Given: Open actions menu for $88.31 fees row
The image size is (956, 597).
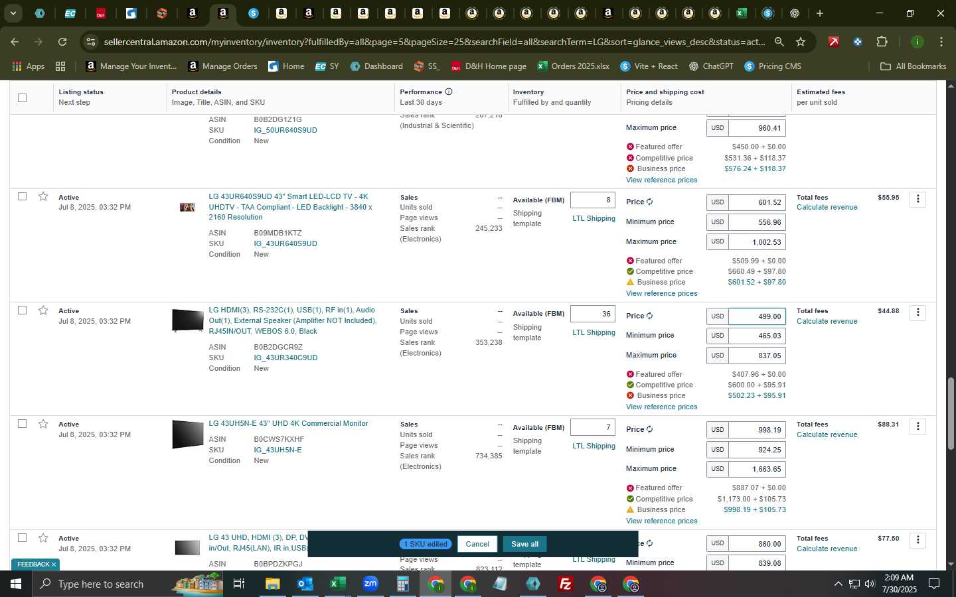Looking at the screenshot, I should (x=917, y=426).
